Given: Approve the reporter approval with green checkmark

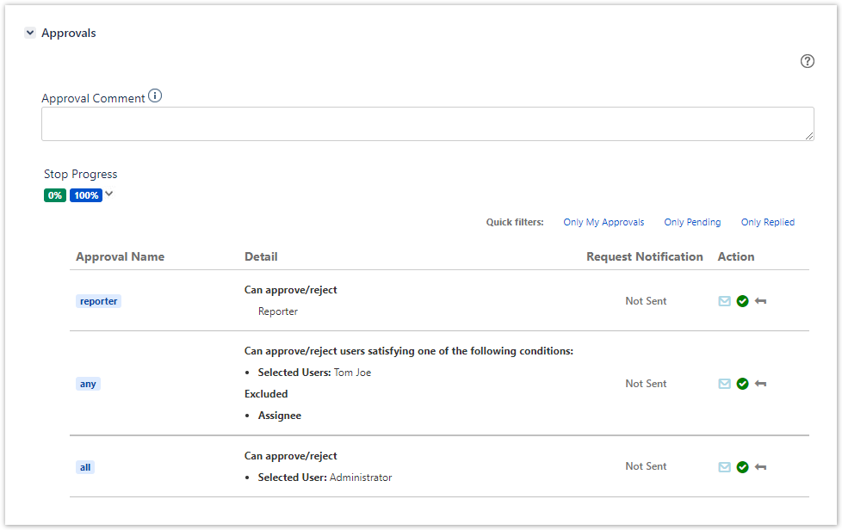Looking at the screenshot, I should click(743, 301).
